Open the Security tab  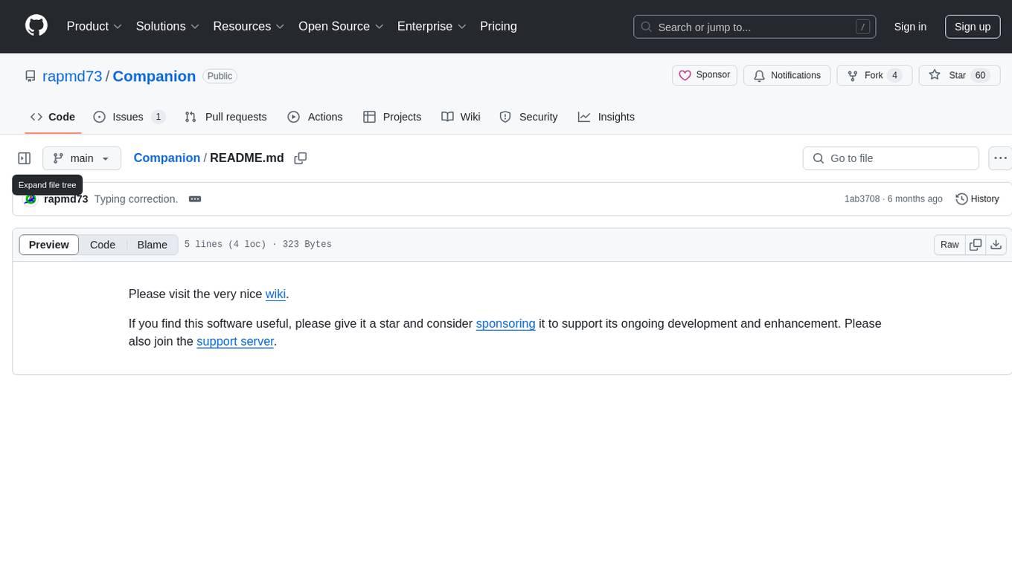click(528, 117)
